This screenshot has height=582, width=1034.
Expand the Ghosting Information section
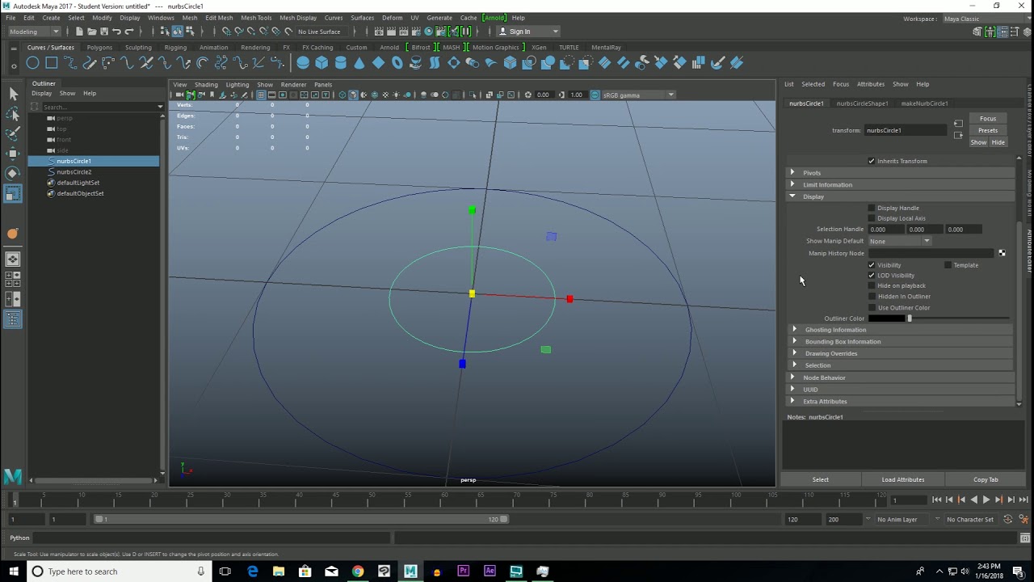[900, 330]
